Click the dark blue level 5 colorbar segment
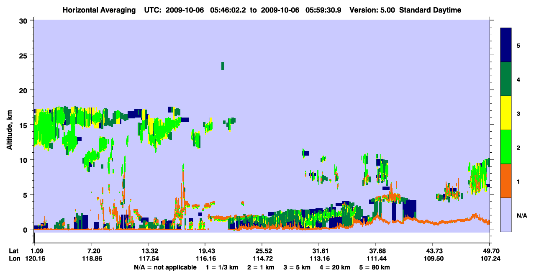Viewport: 544px width, 279px height. (506, 45)
